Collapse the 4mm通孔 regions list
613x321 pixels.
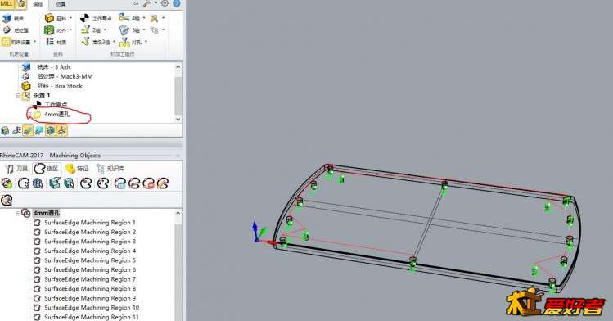[18, 213]
